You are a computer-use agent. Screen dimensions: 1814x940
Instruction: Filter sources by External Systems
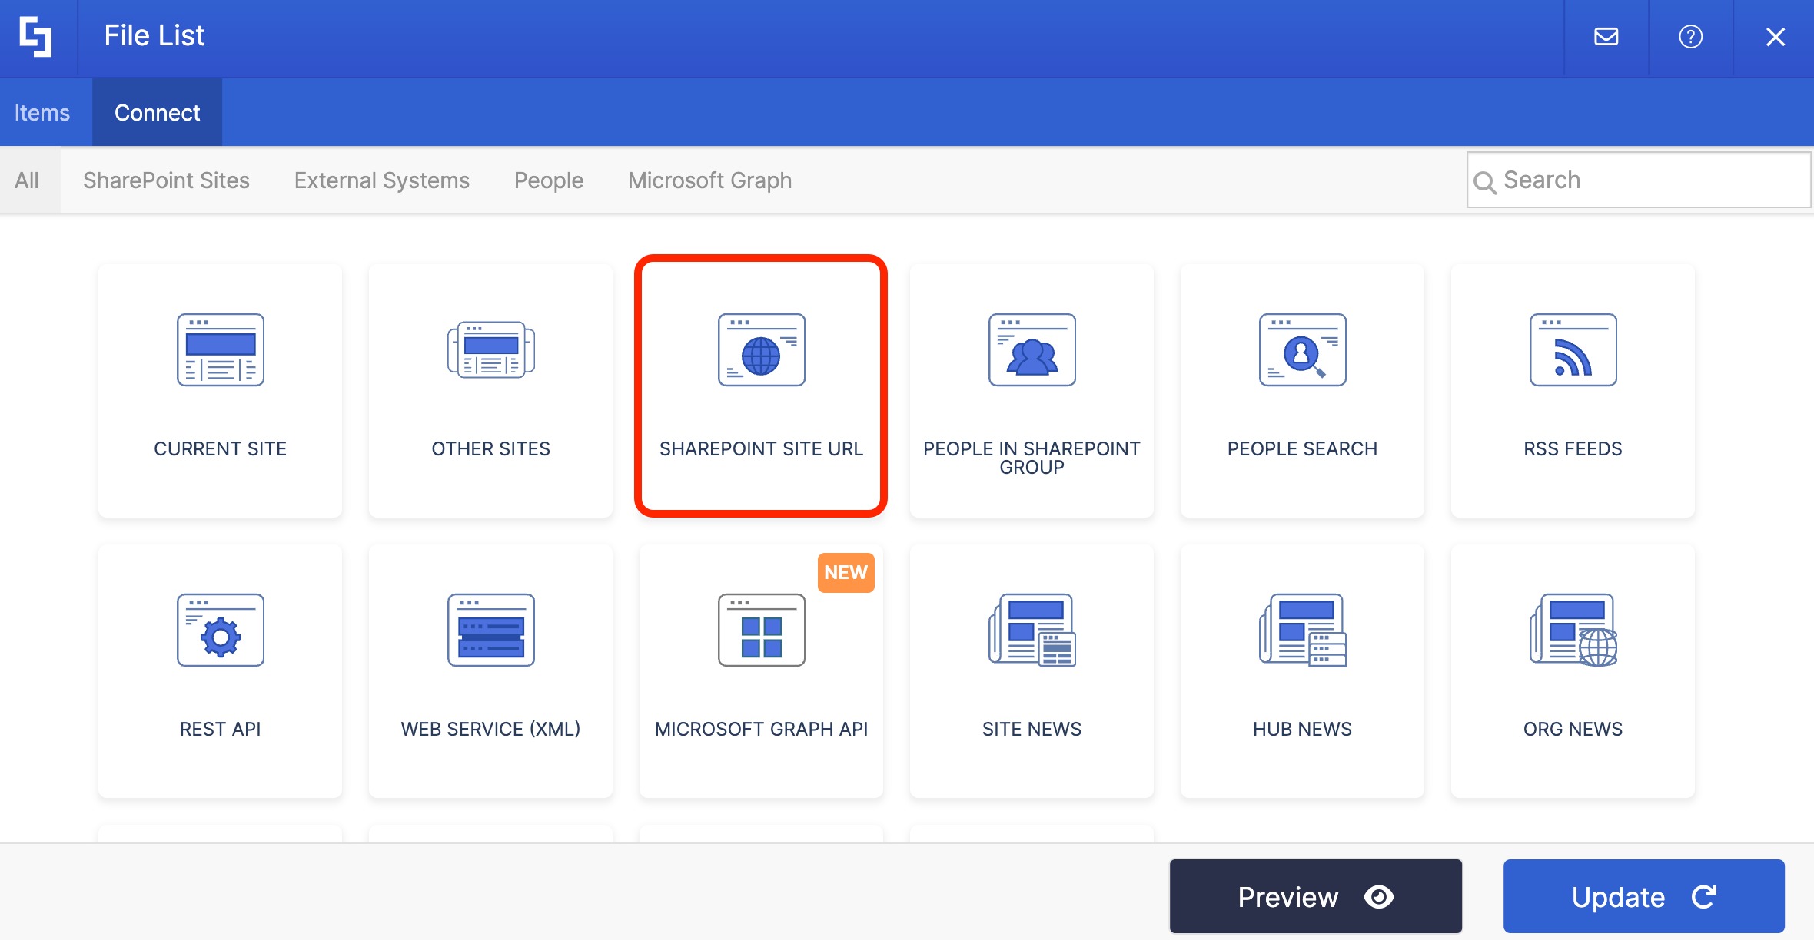(x=381, y=180)
